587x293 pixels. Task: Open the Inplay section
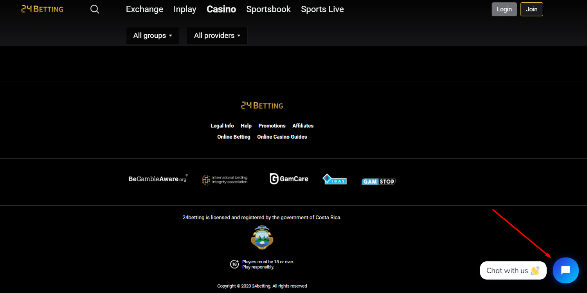[185, 9]
